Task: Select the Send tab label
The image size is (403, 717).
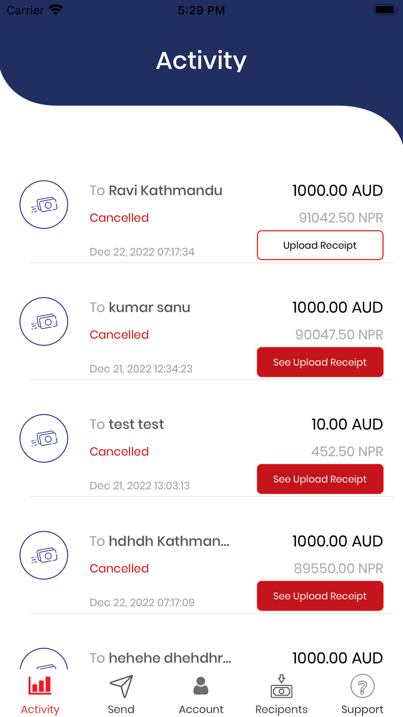Action: pyautogui.click(x=121, y=709)
